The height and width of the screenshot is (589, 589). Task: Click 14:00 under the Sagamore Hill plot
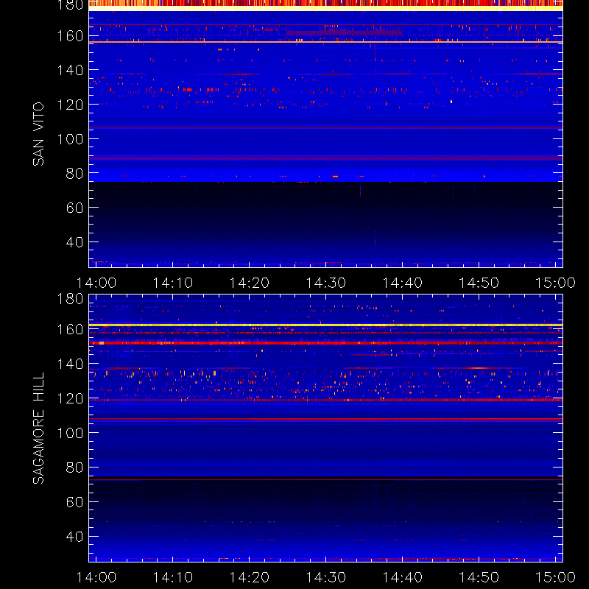(96, 577)
